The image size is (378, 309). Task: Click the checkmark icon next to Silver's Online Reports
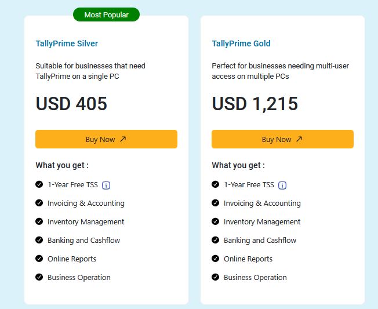[x=39, y=259]
